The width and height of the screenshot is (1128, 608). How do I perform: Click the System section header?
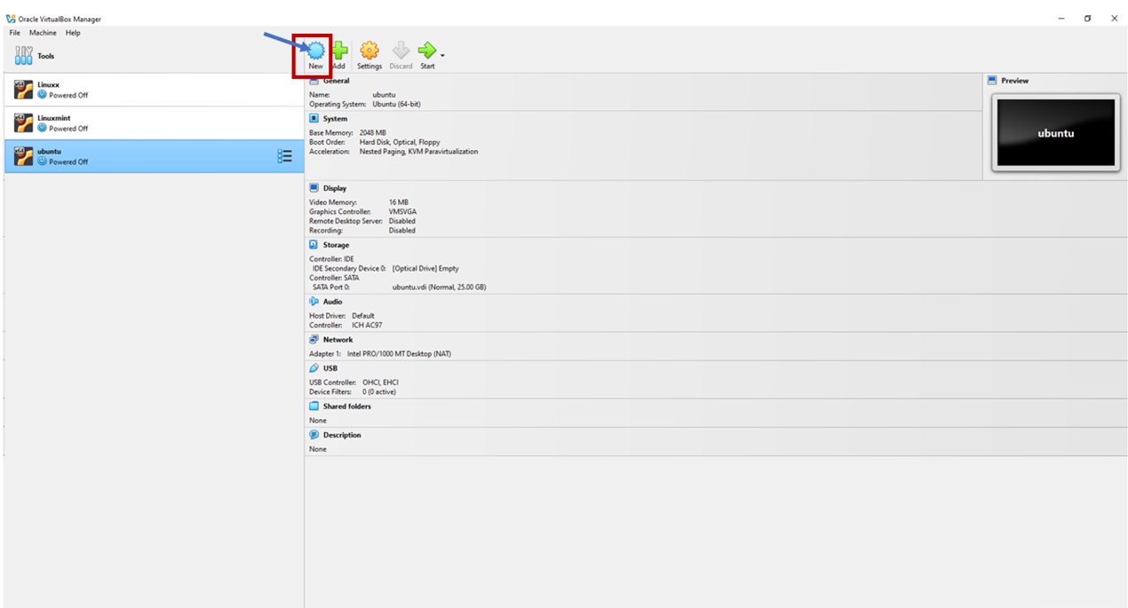pos(335,119)
